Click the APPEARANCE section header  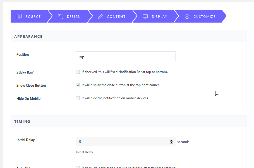28,36
